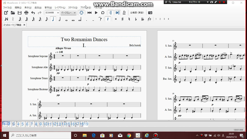247x139 pixels.
Task: Open the ページビュー view mode dropdown
Action: (68, 13)
